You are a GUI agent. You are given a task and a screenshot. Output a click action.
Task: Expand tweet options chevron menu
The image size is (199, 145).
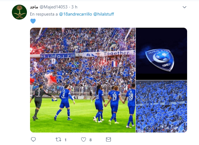(x=184, y=7)
